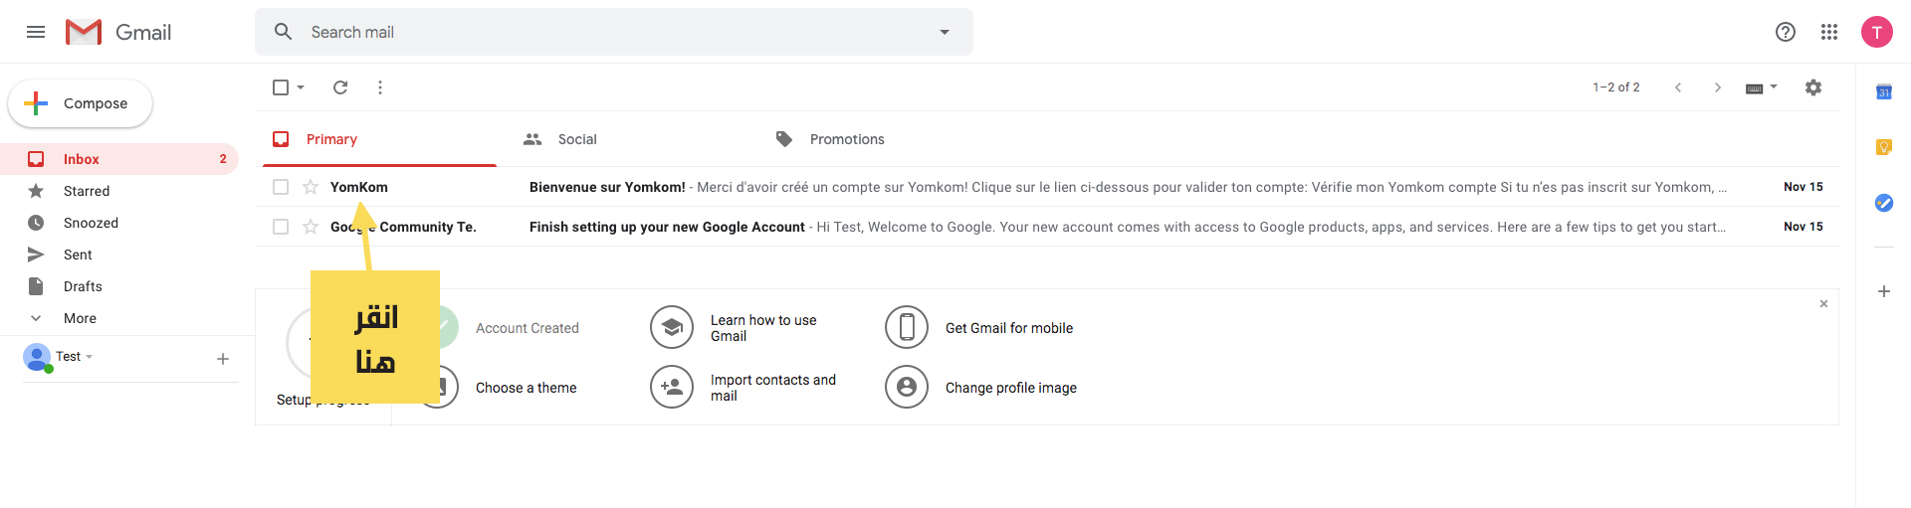Viewport: 1911px width, 508px height.
Task: Open Google Keep side panel icon
Action: coord(1883,147)
